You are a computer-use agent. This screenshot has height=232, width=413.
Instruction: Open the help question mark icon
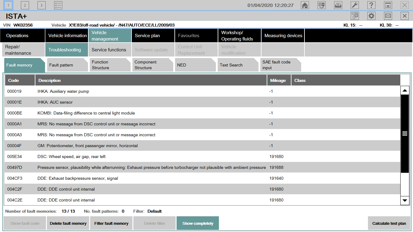click(371, 5)
